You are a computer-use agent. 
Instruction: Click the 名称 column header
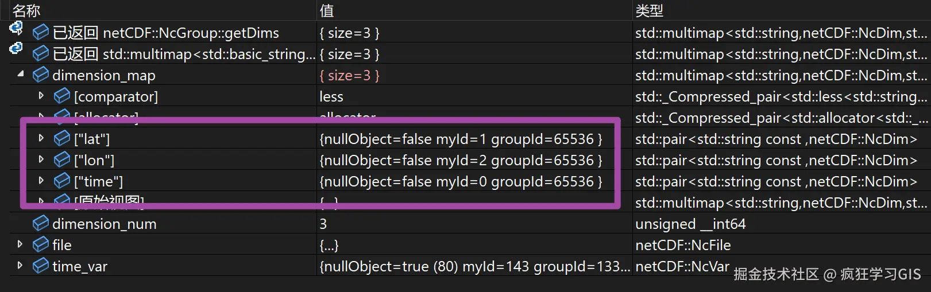point(26,10)
